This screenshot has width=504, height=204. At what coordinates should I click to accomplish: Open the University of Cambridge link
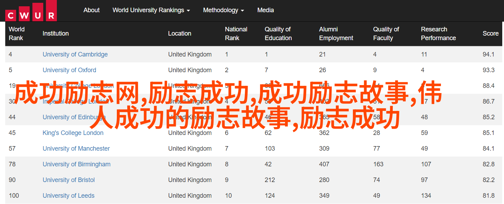pyautogui.click(x=75, y=54)
